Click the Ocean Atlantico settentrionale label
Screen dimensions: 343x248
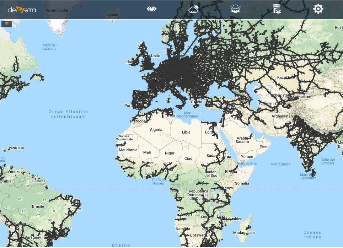pos(68,114)
